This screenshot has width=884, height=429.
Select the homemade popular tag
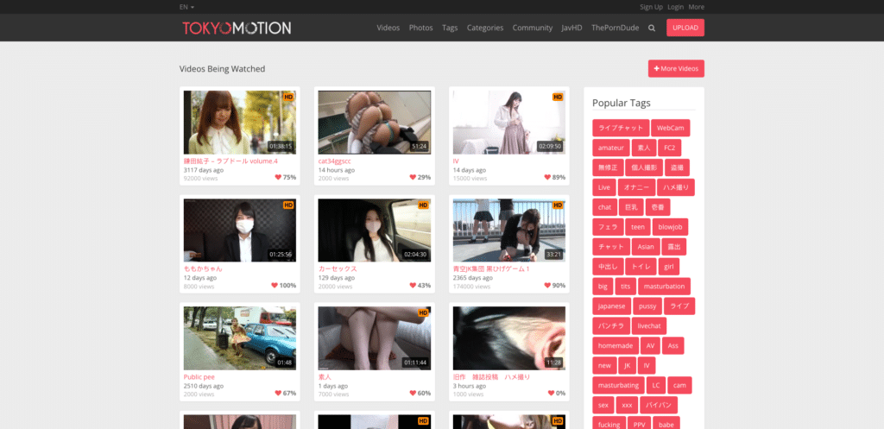coord(615,345)
